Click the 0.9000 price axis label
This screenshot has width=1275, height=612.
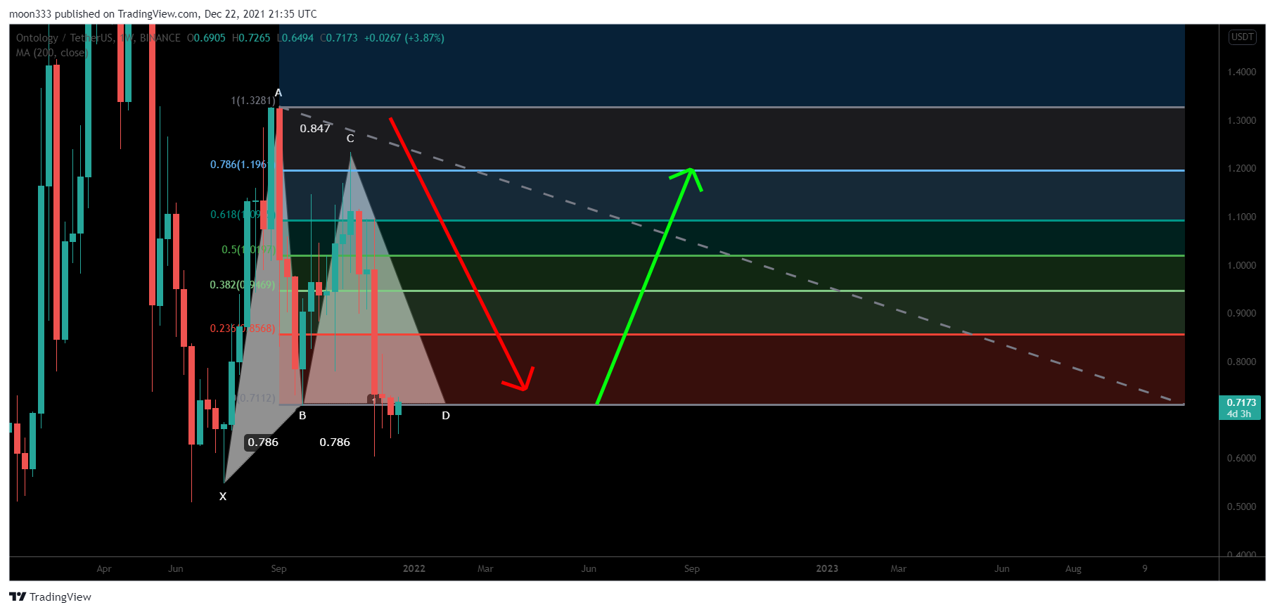pos(1241,313)
